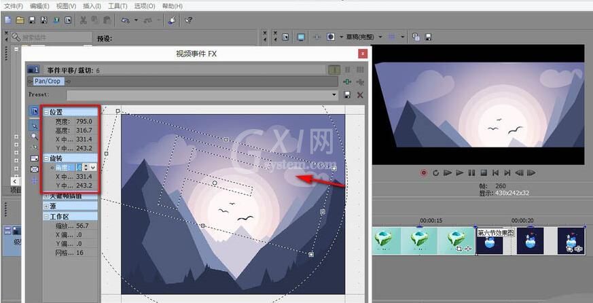Open the 帮助(H) menu
The image size is (593, 303).
coord(172,6)
